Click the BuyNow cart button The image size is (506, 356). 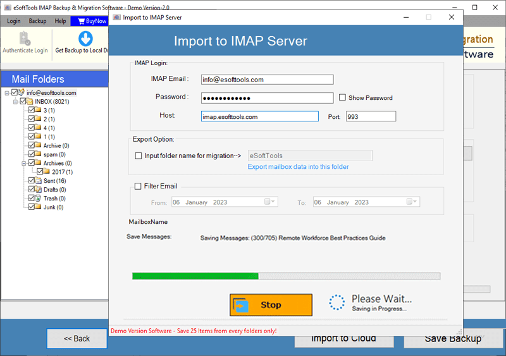point(89,21)
